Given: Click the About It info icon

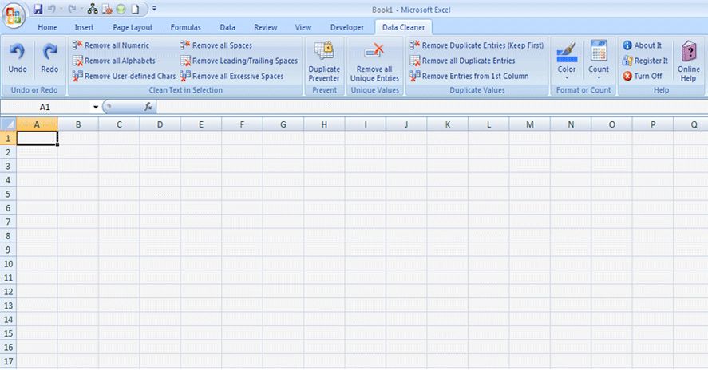Looking at the screenshot, I should pos(627,45).
